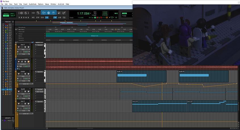240x130 pixels.
Task: Select the Grabber hand tool
Action: pos(53,13)
